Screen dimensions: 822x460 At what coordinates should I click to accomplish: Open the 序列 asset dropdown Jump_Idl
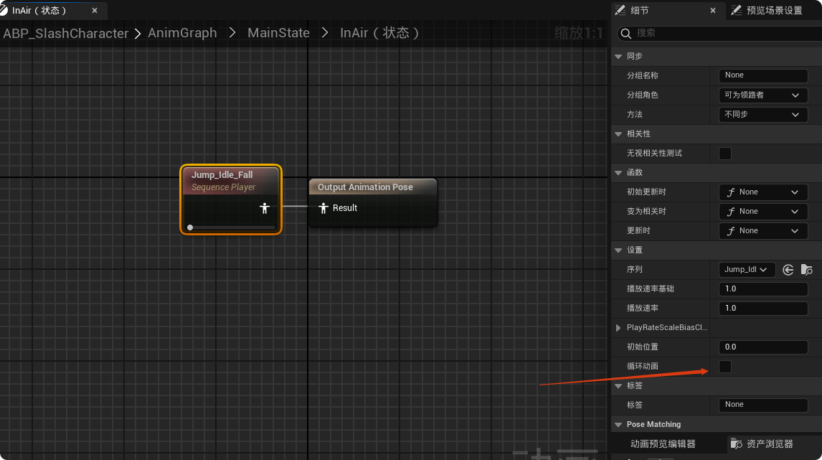747,270
